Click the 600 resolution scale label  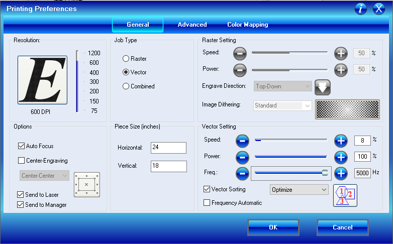(94, 63)
